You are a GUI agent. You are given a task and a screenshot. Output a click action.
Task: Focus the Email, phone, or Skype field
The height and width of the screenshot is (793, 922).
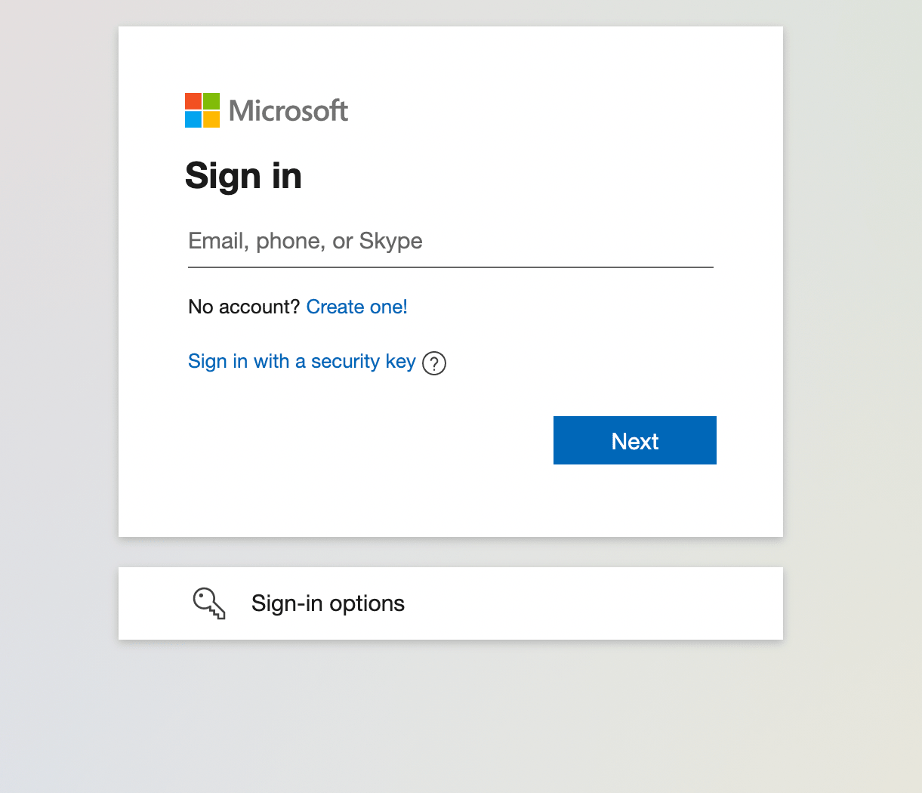450,242
